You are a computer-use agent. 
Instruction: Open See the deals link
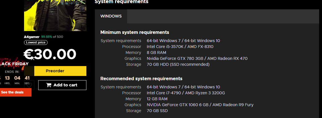(12, 92)
